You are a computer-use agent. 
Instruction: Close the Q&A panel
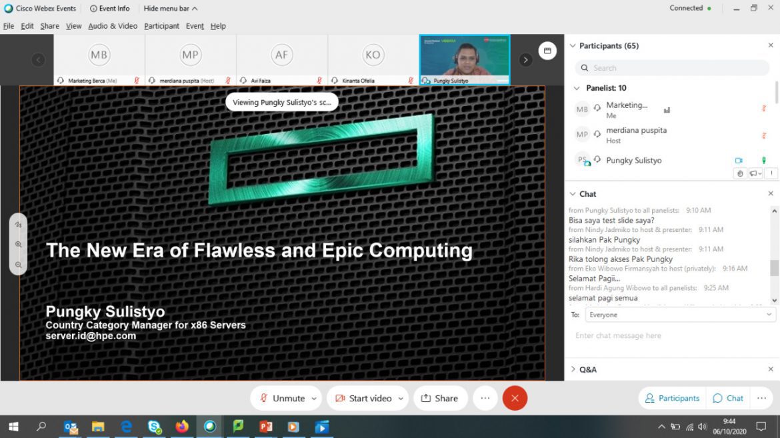(x=771, y=369)
